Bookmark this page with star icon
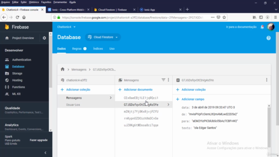Viewport: 279px width, 157px height. click(x=224, y=17)
